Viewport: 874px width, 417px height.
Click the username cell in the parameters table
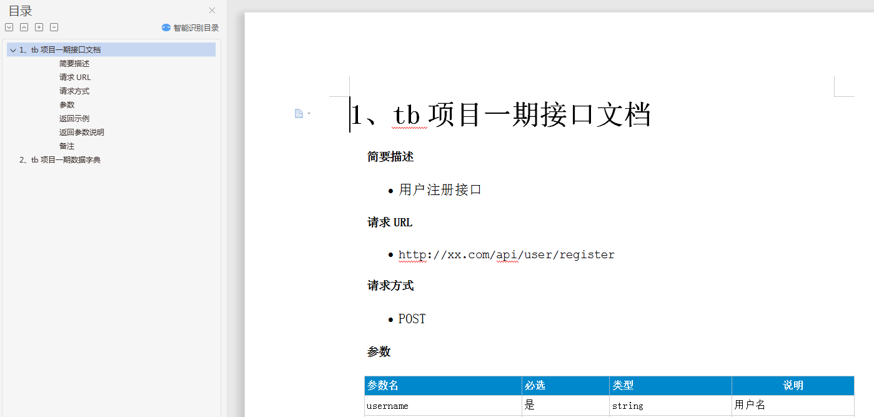(x=387, y=405)
